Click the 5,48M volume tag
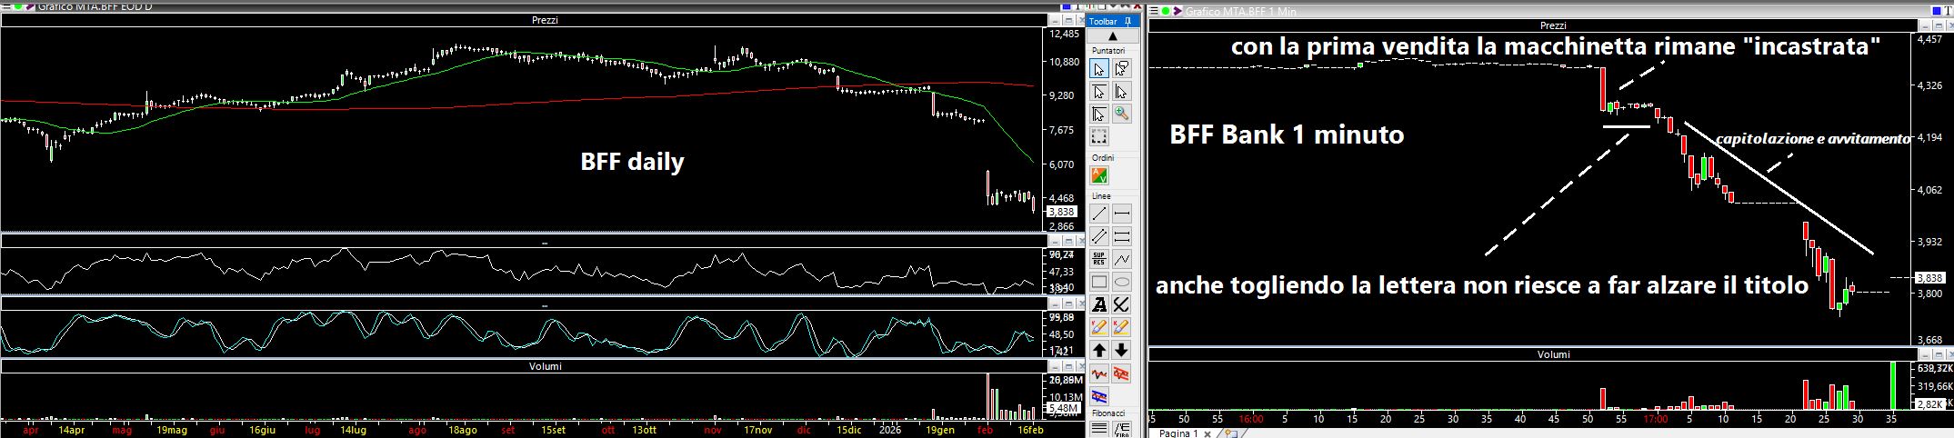 coord(1064,409)
